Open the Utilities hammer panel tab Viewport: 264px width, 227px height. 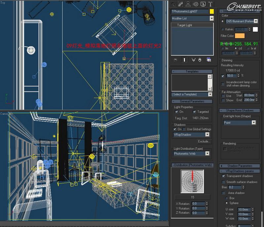pyautogui.click(x=211, y=4)
